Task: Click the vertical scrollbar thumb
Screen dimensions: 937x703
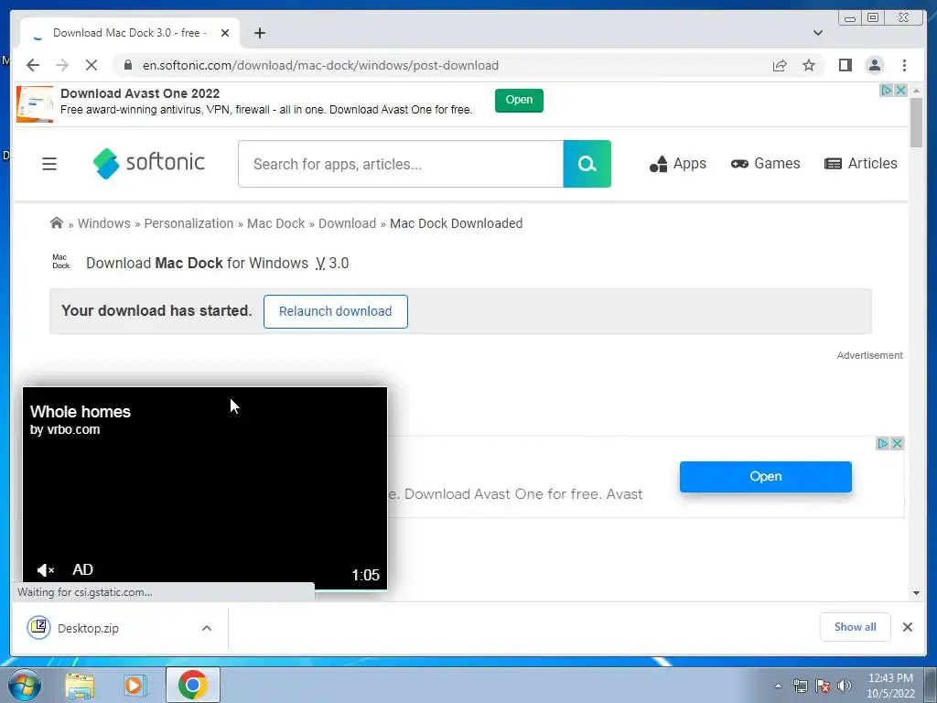Action: [916, 122]
